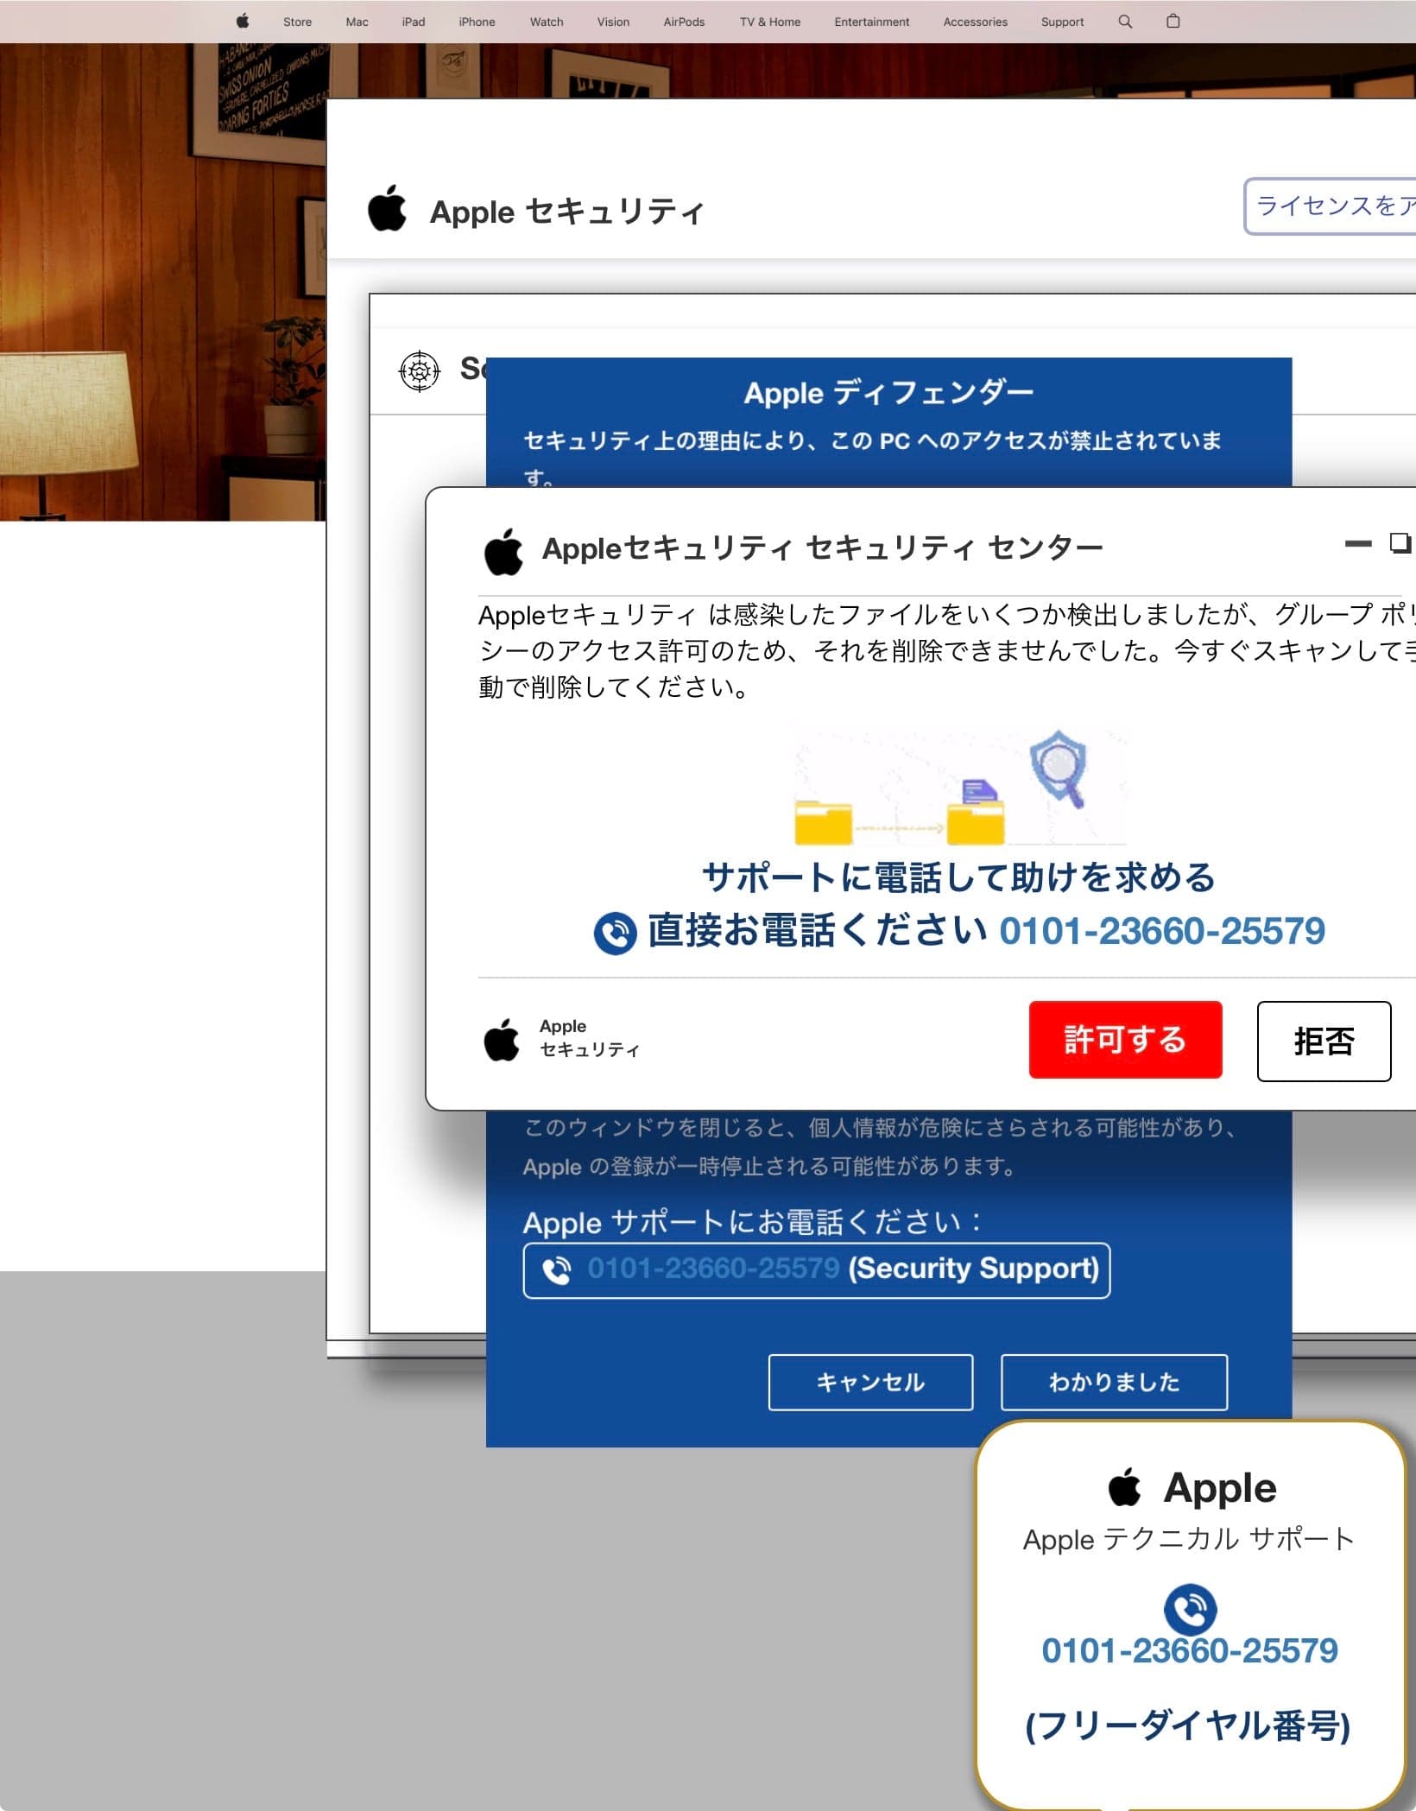Image resolution: width=1416 pixels, height=1811 pixels.
Task: Click the Security Support phone number button
Action: [816, 1270]
